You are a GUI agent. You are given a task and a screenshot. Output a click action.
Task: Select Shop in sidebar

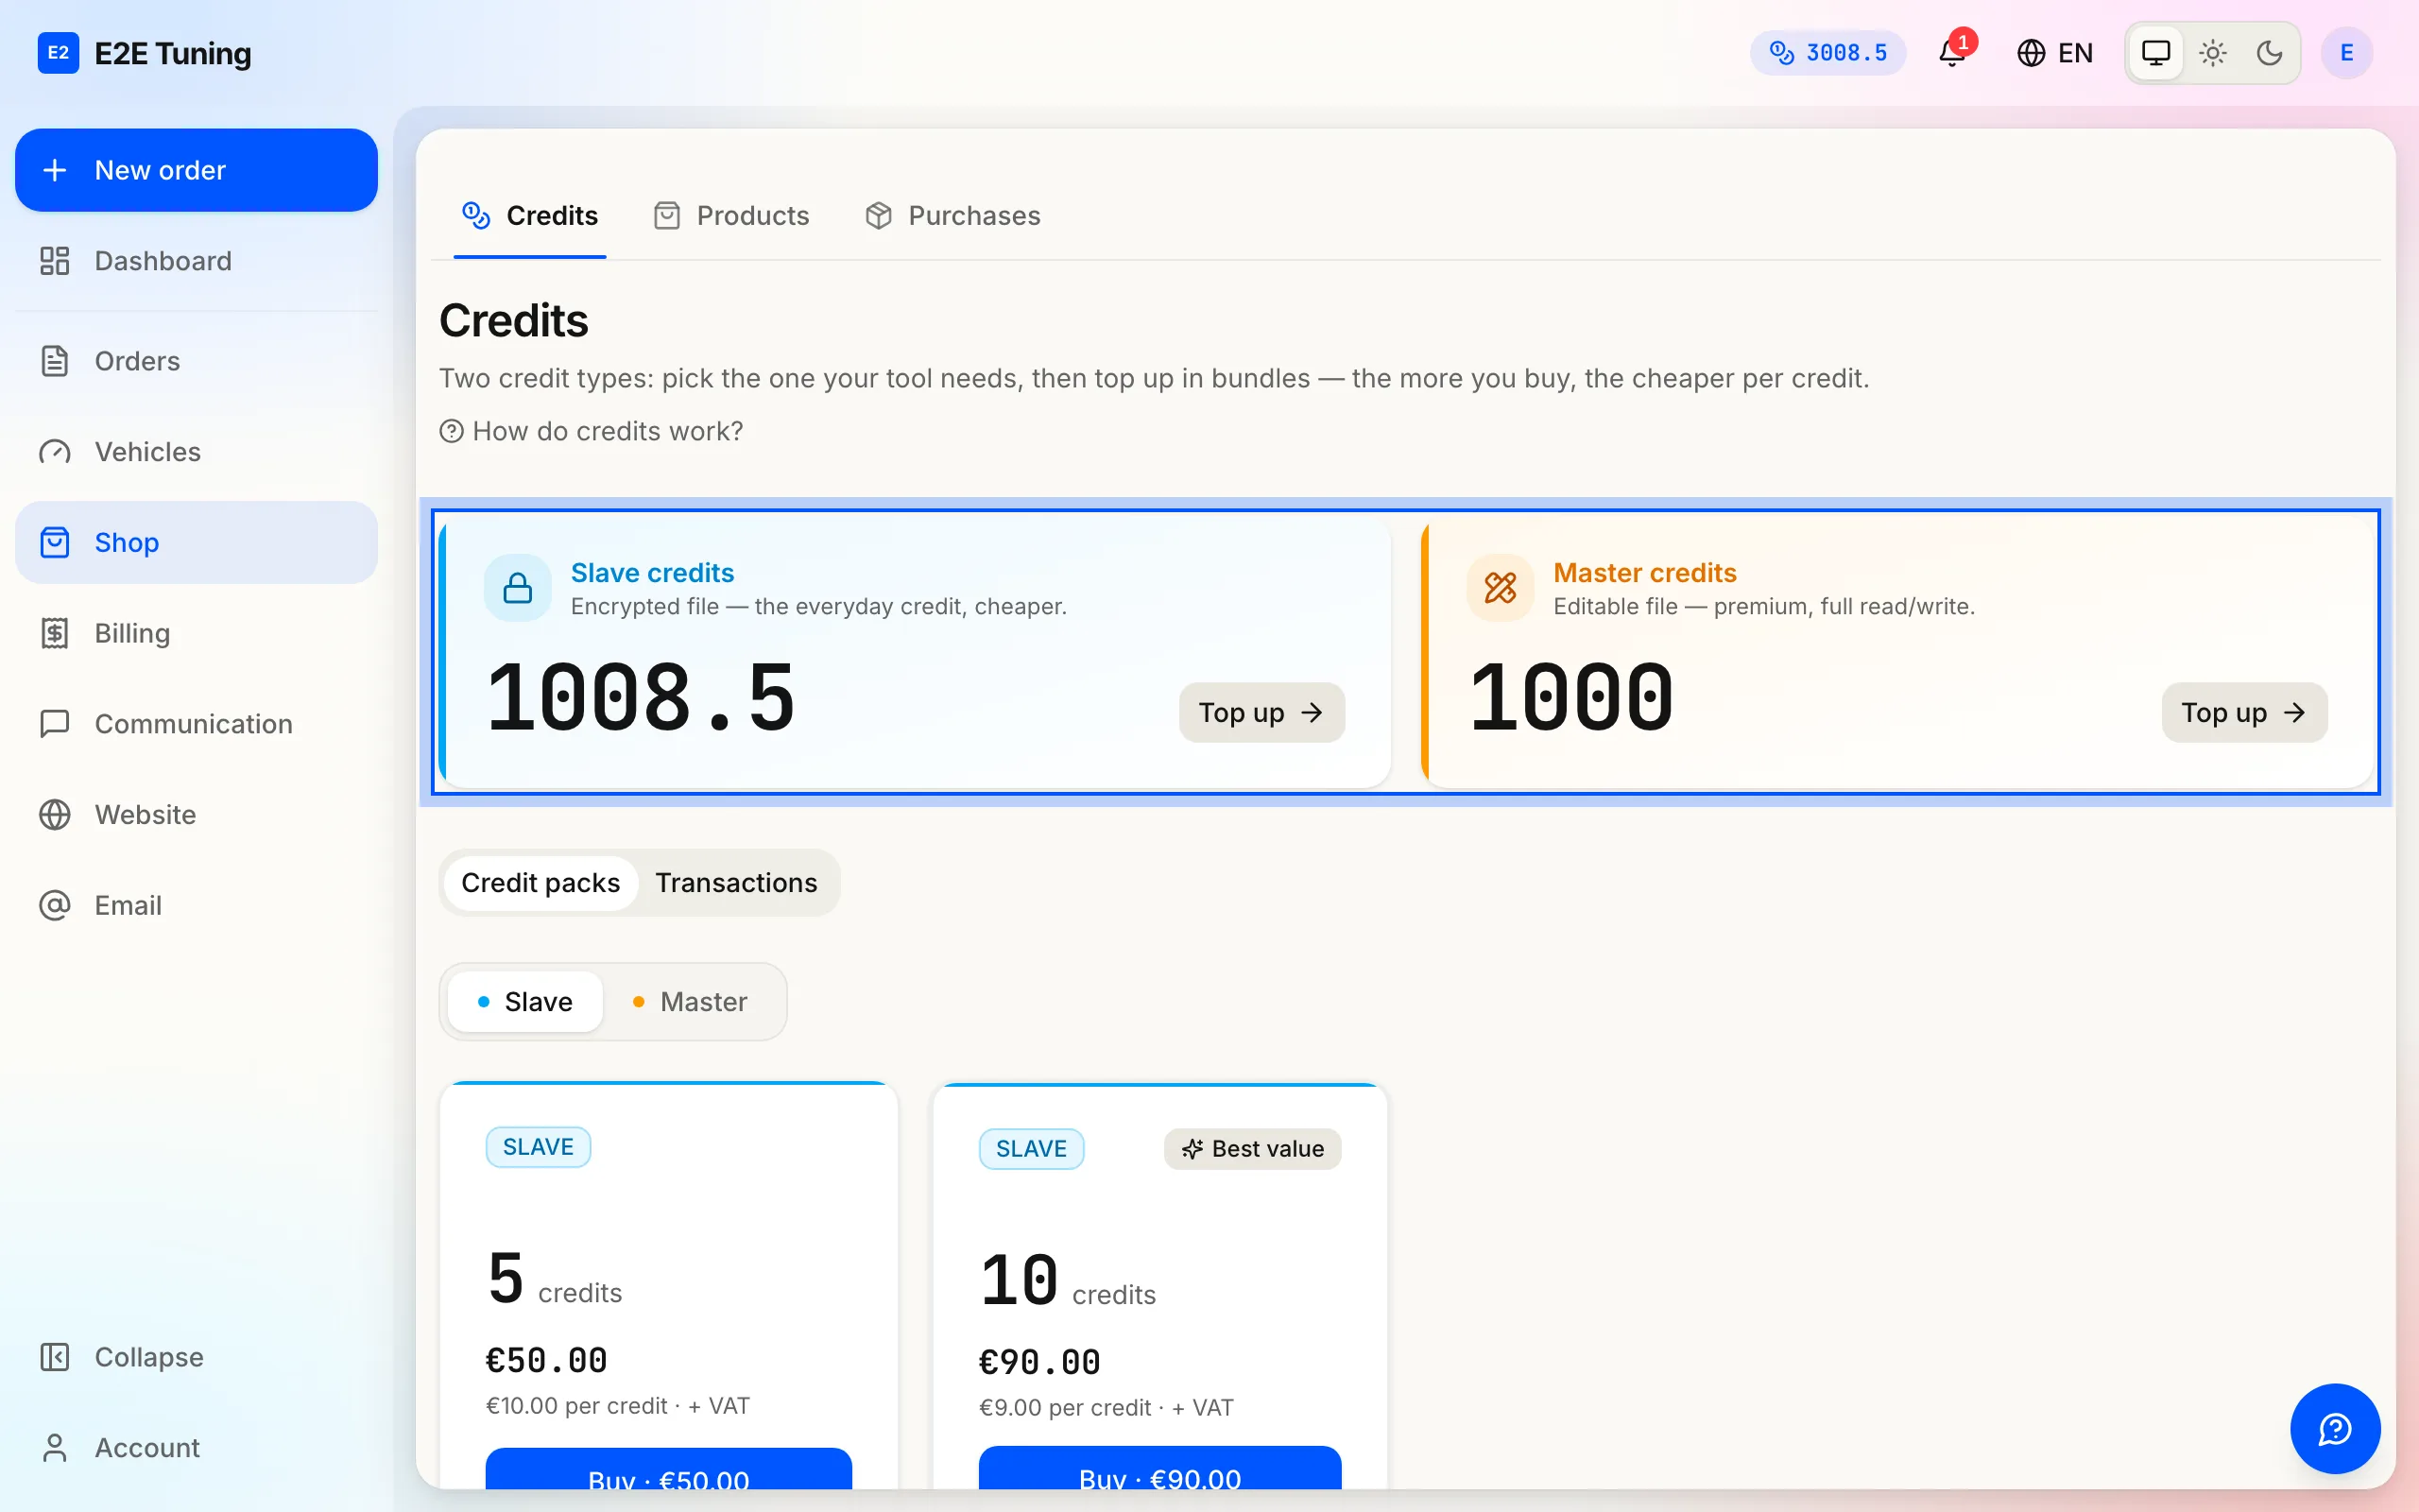tap(196, 543)
